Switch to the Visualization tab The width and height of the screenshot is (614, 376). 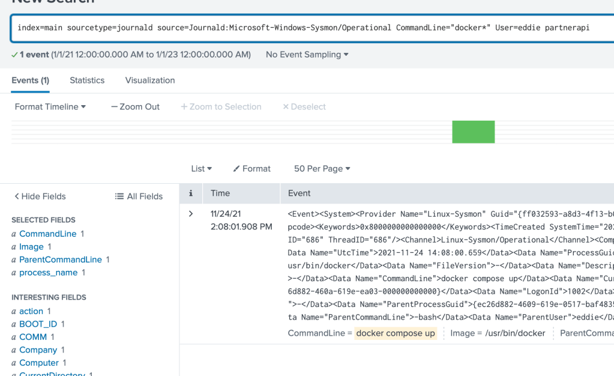[x=150, y=80]
